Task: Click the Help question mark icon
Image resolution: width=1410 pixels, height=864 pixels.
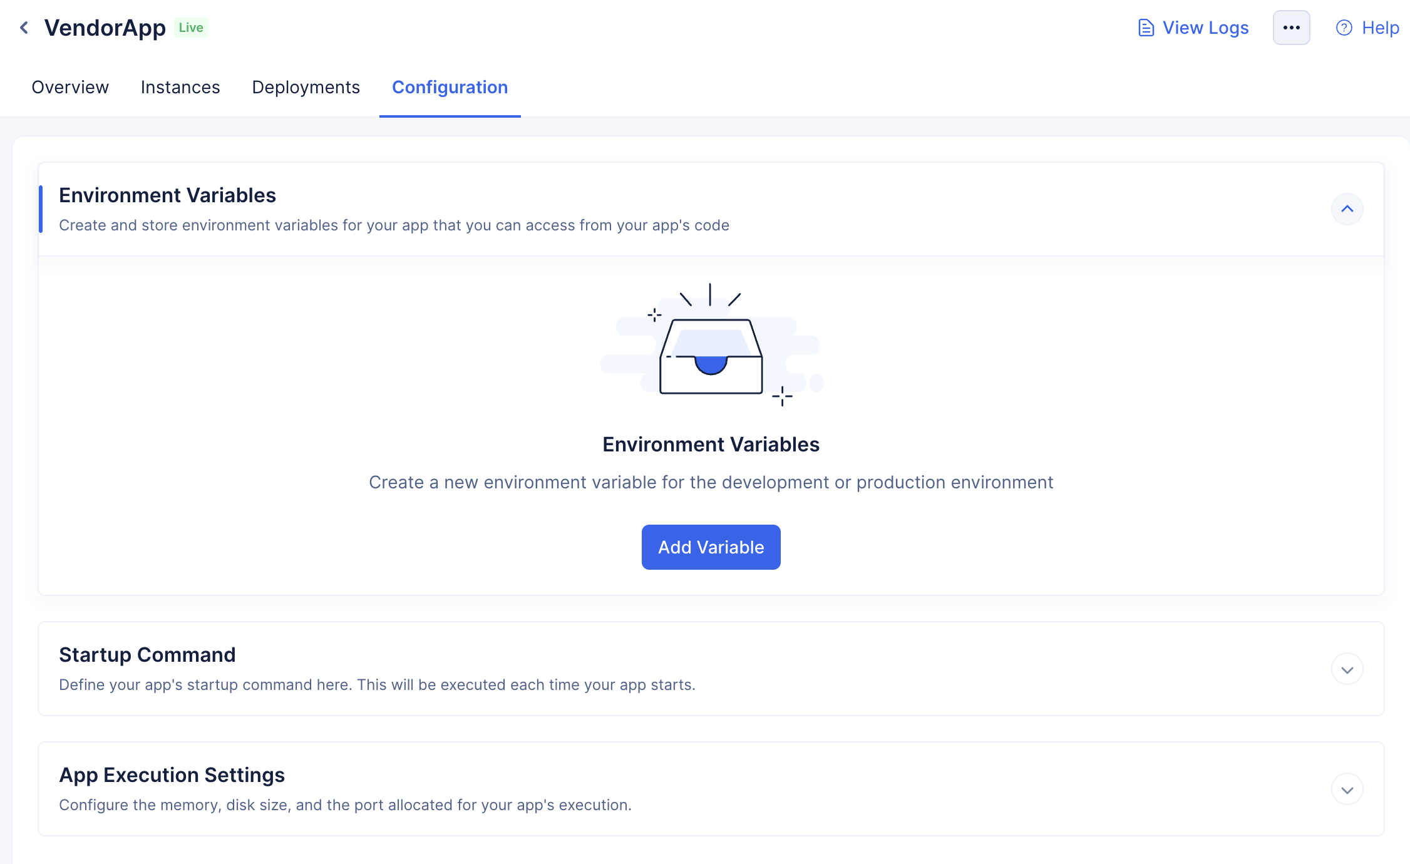Action: click(1344, 28)
